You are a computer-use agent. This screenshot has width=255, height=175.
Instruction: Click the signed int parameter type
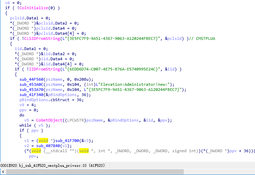click(184, 151)
